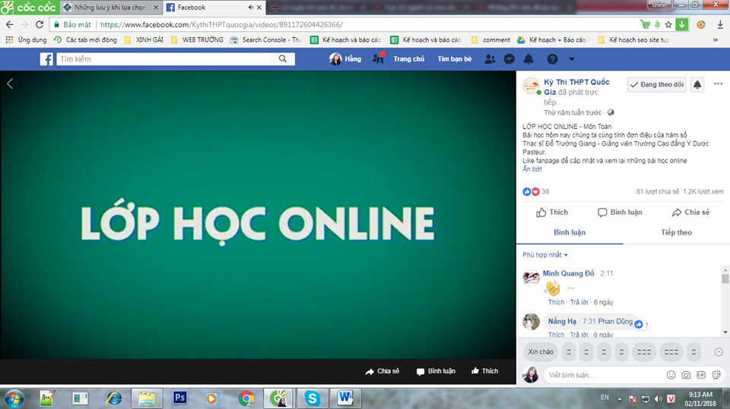Add a sticker to the comment
The width and height of the screenshot is (730, 409).
716,375
